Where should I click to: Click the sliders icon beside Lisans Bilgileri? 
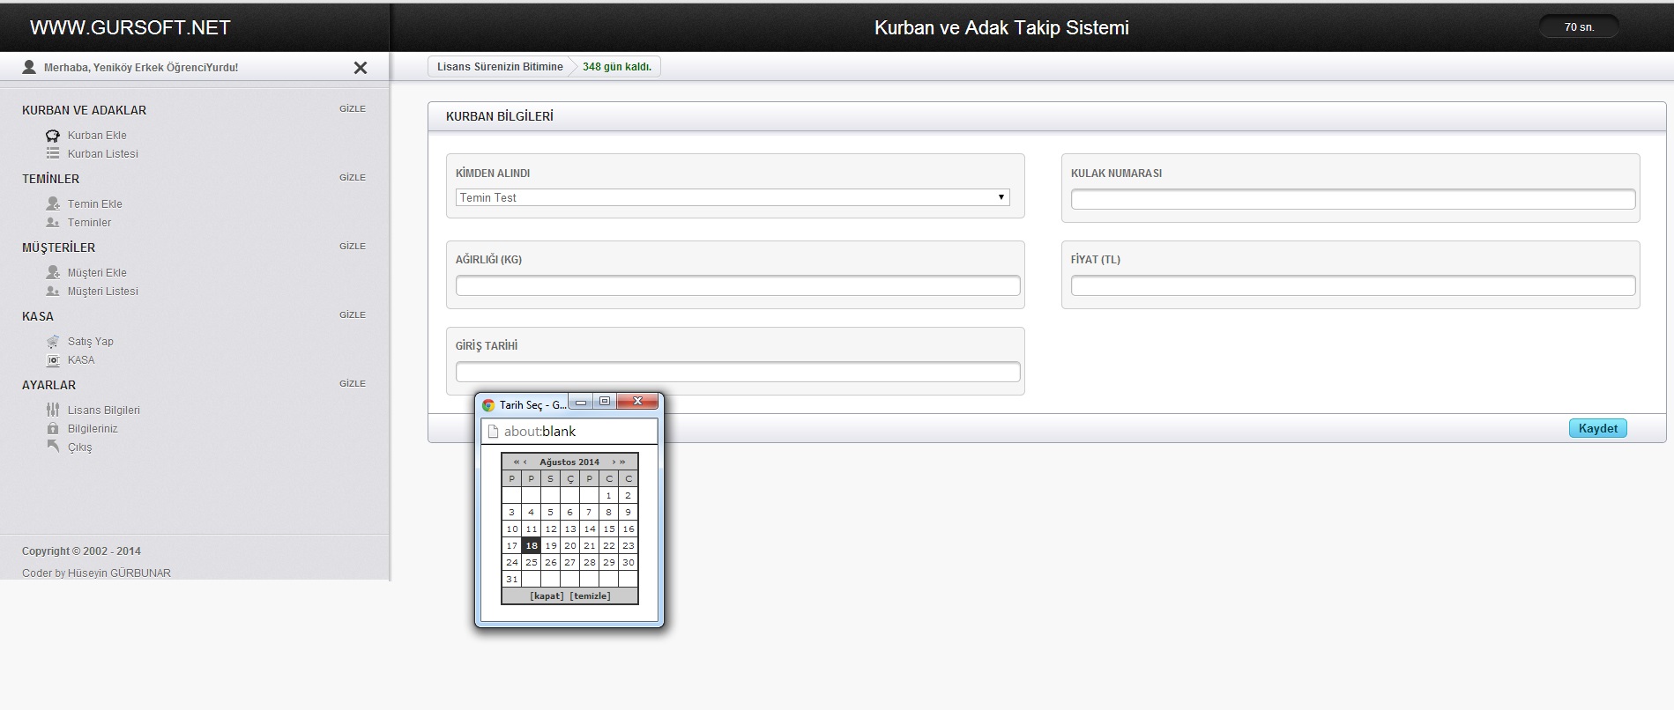click(x=53, y=410)
